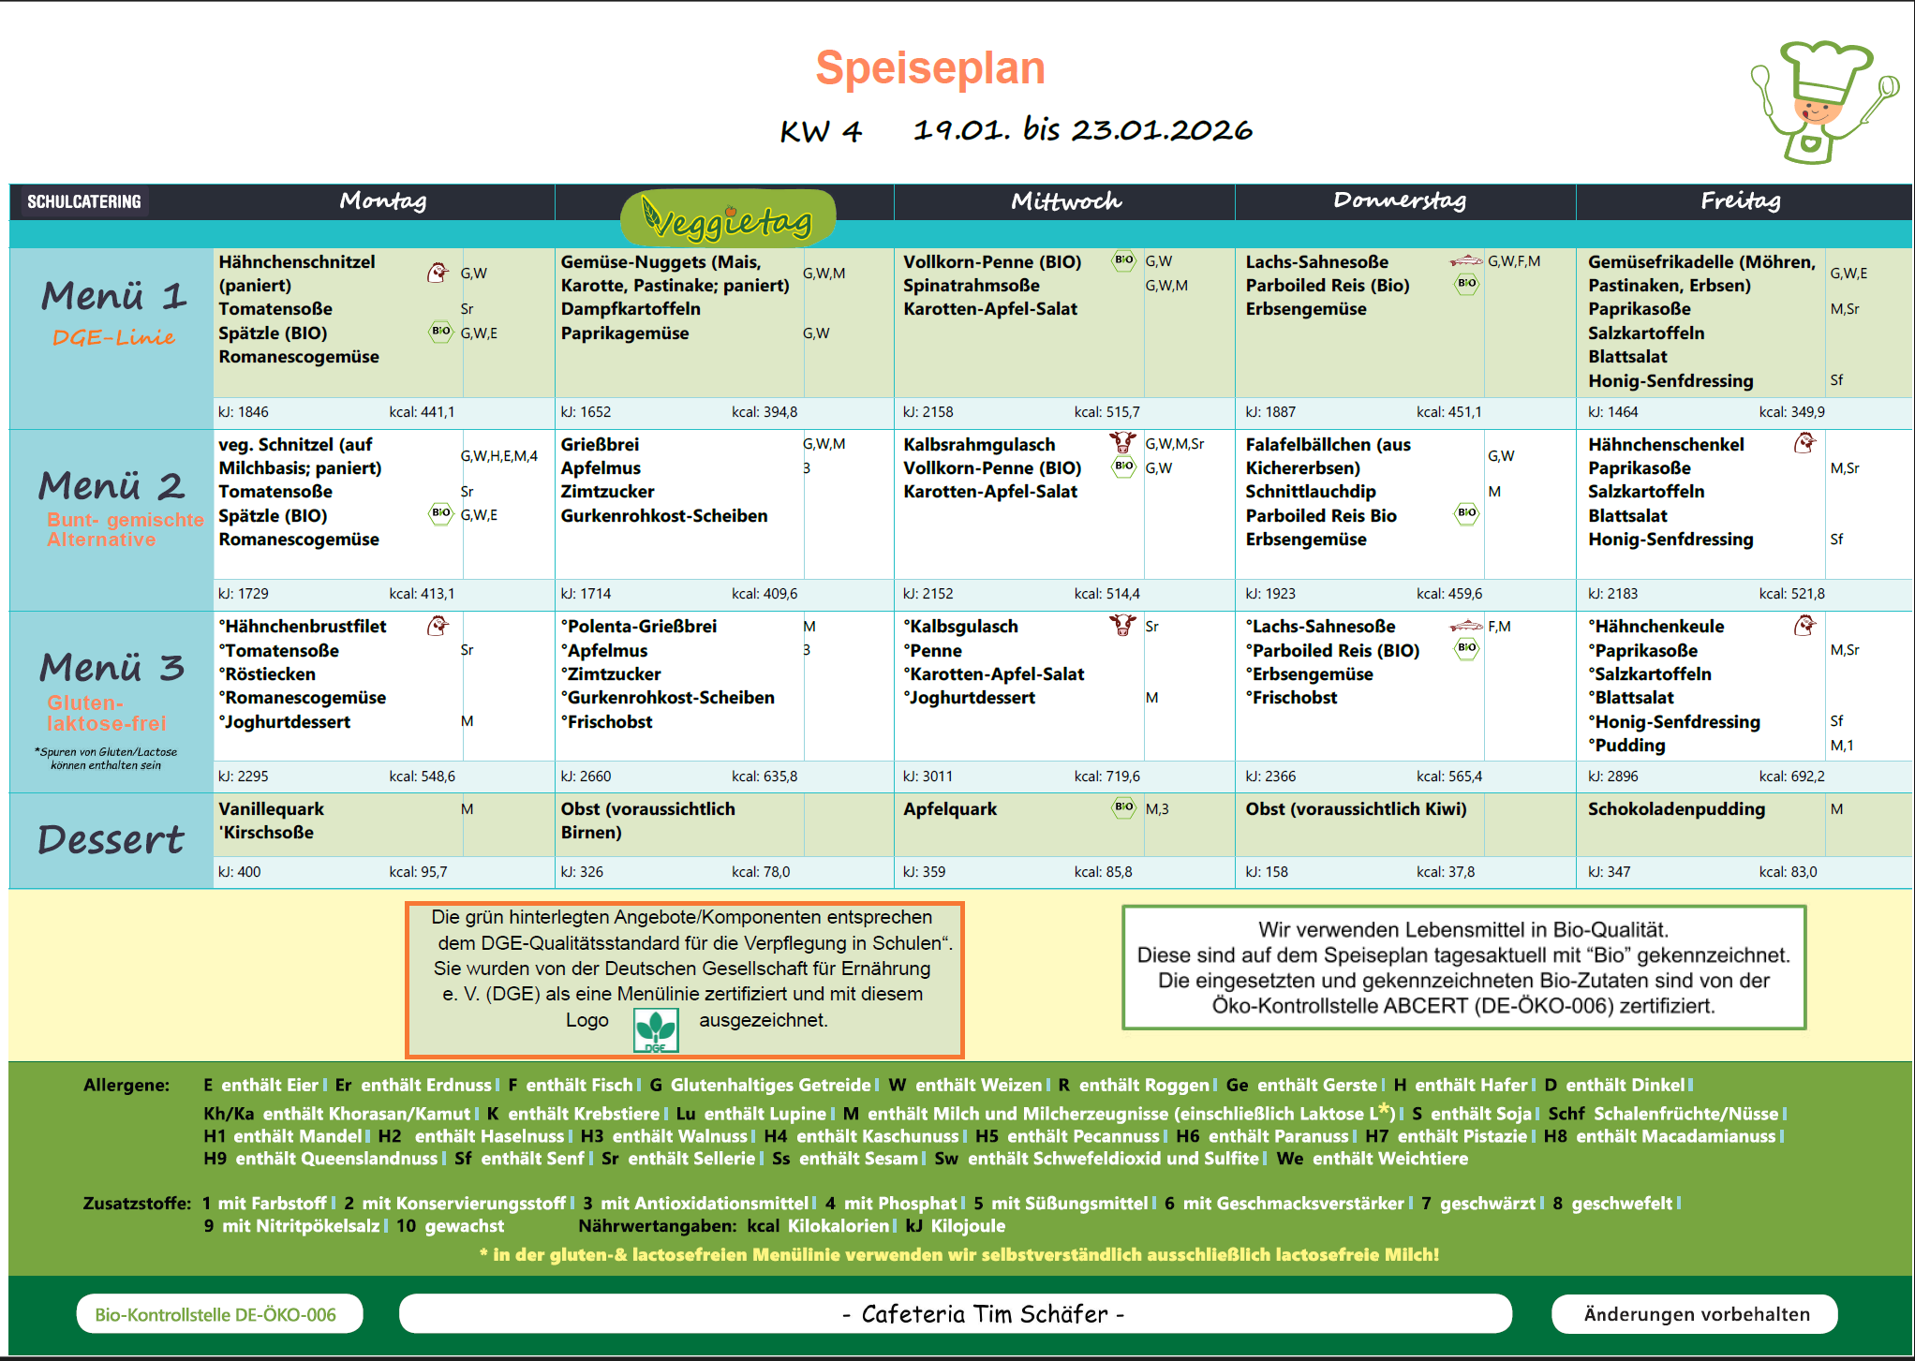Click chicken icon beside Hähnchenschnitzel in Menü 1

click(438, 273)
